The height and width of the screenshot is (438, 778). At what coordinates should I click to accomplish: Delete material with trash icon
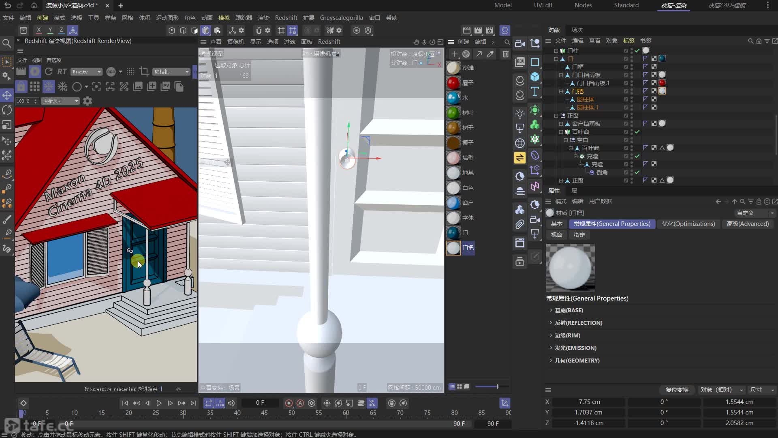(505, 54)
